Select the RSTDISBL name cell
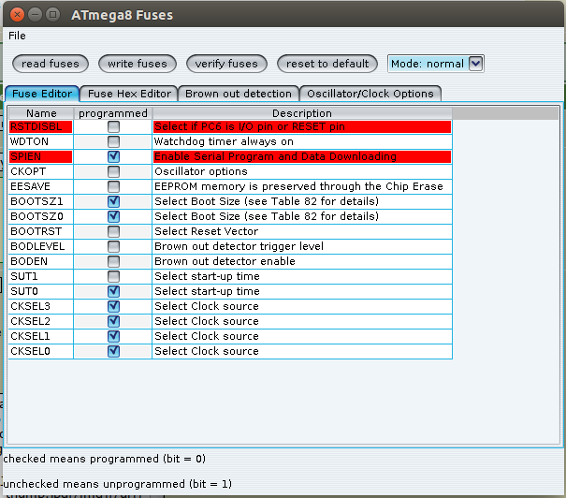This screenshot has width=566, height=498. click(x=41, y=126)
